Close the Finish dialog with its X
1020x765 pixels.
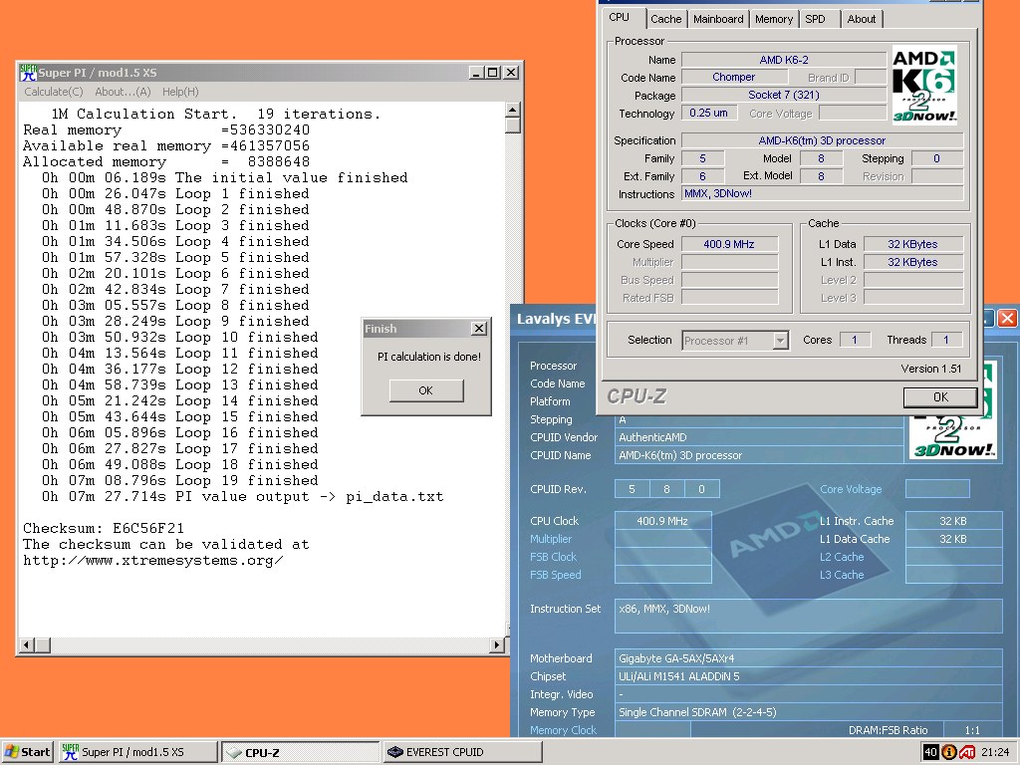479,329
